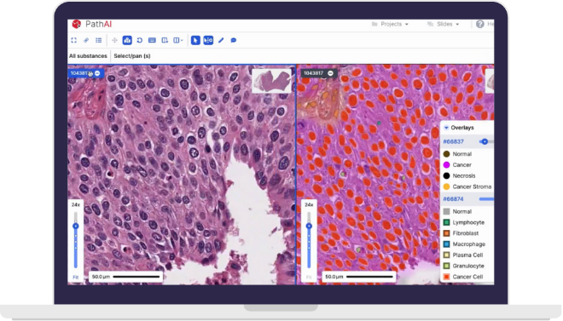Screen dimensions: 563x321
Task: Click the slide thumbnail in left viewer
Action: click(x=271, y=81)
